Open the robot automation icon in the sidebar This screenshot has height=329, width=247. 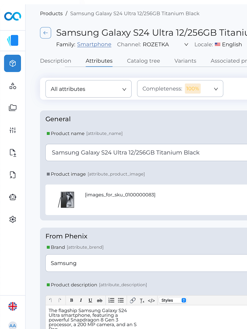click(x=13, y=197)
